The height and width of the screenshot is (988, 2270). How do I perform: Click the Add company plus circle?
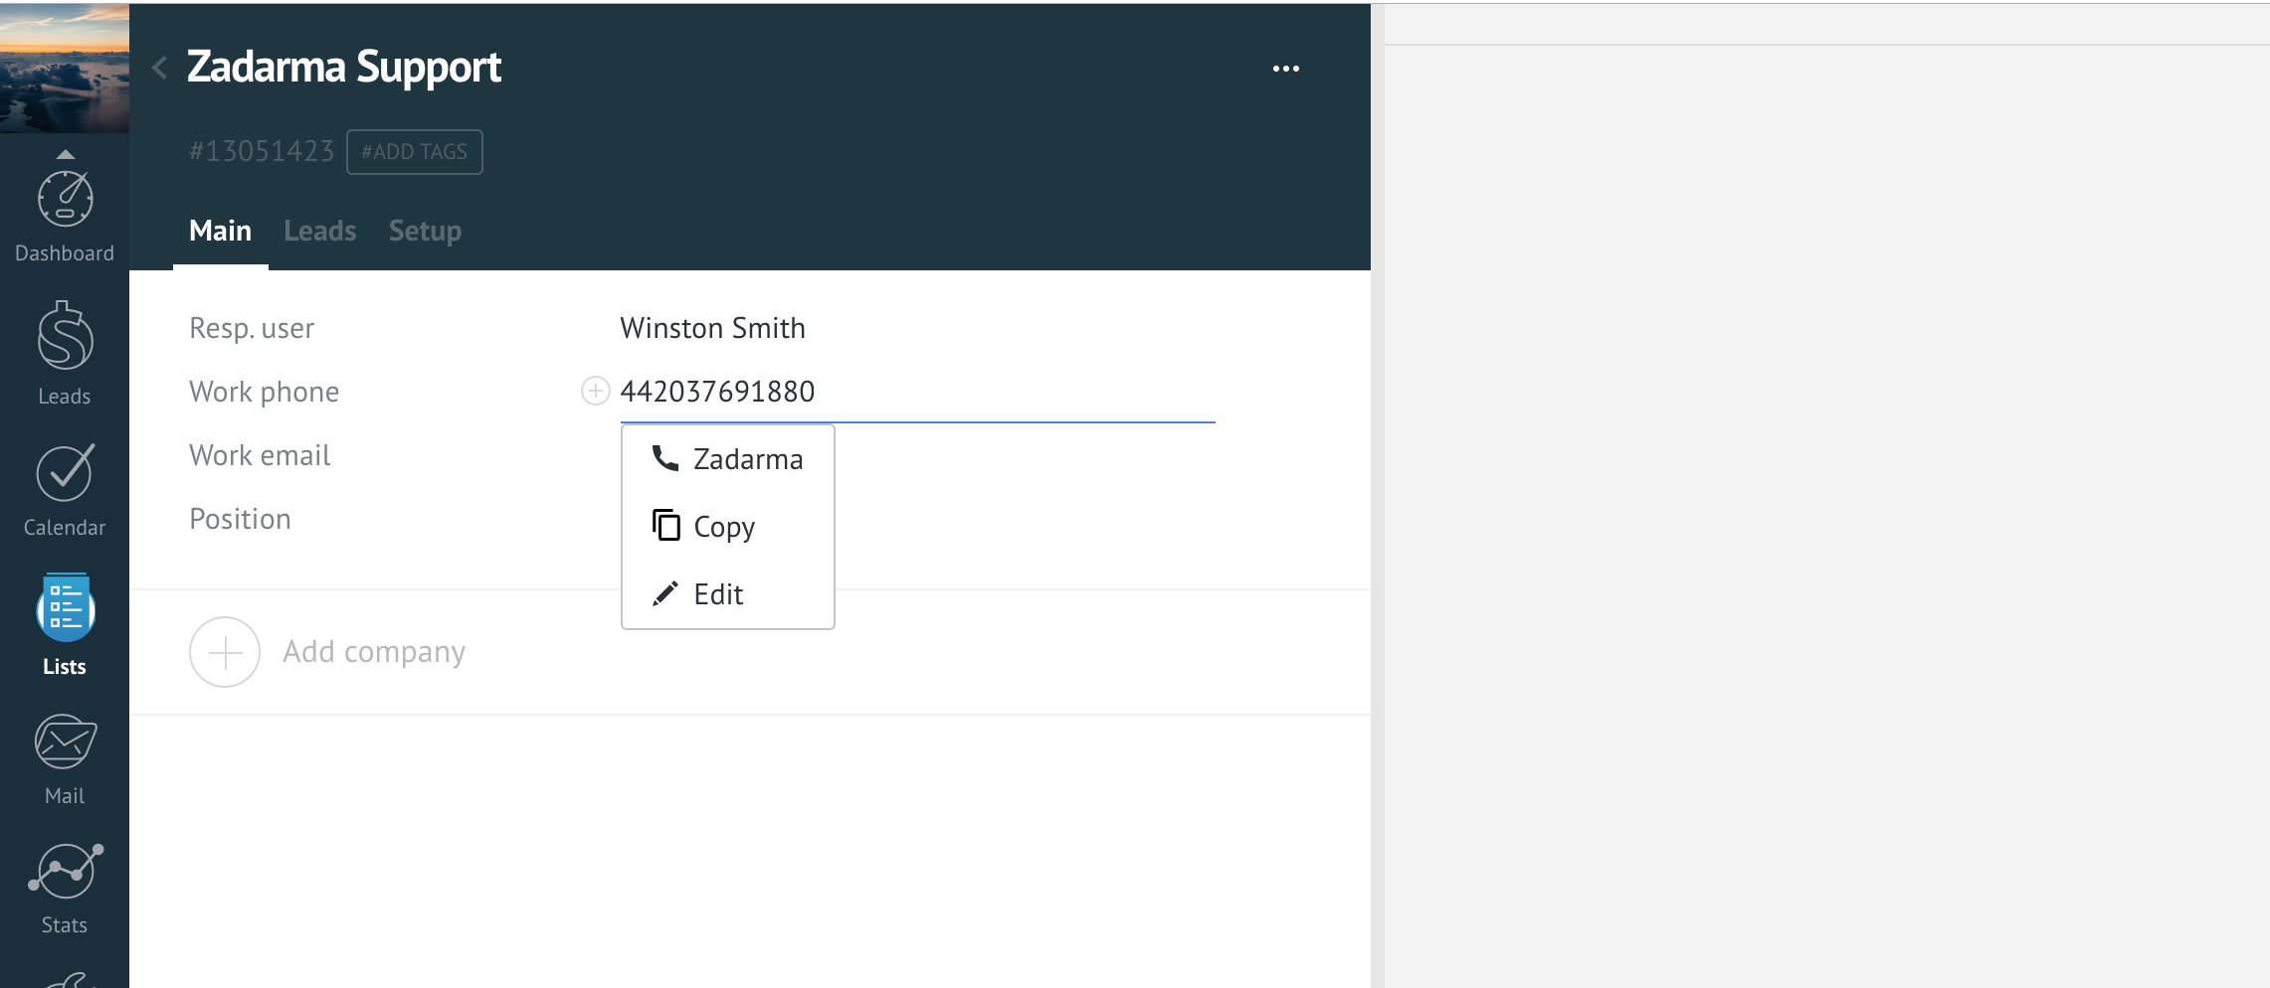tap(225, 652)
